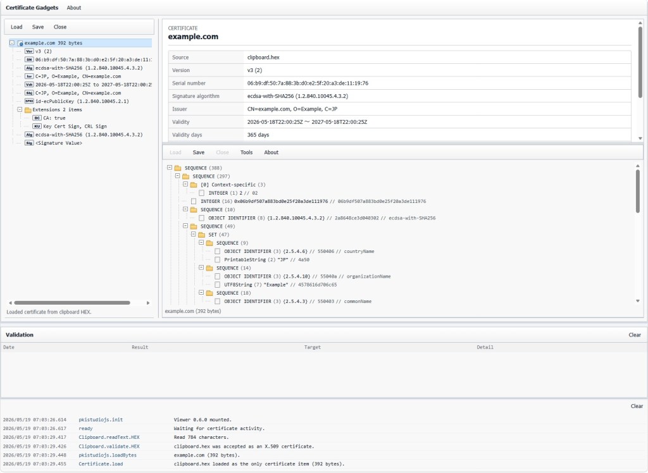Click the folder icon of SEQUENCE (9)

pyautogui.click(x=209, y=243)
